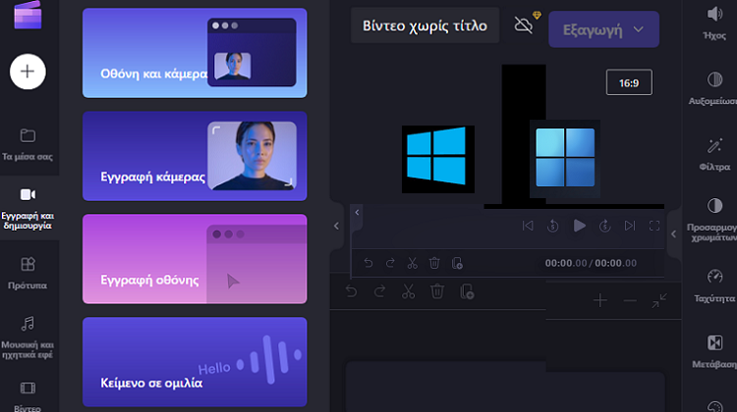Open the Μετάβαση transition panel
The height and width of the screenshot is (412, 737).
pyautogui.click(x=714, y=351)
